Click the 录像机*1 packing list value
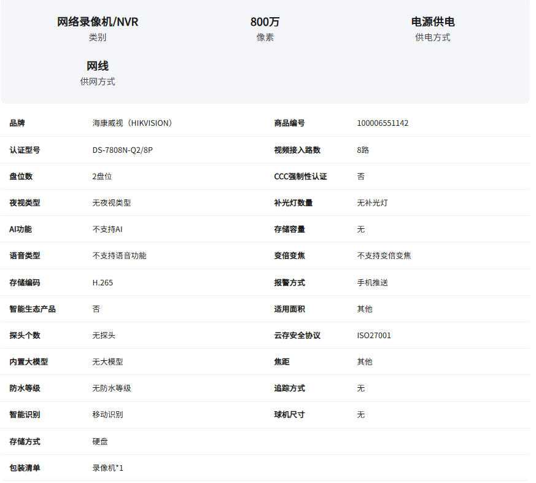Image resolution: width=536 pixels, height=483 pixels. pyautogui.click(x=107, y=468)
